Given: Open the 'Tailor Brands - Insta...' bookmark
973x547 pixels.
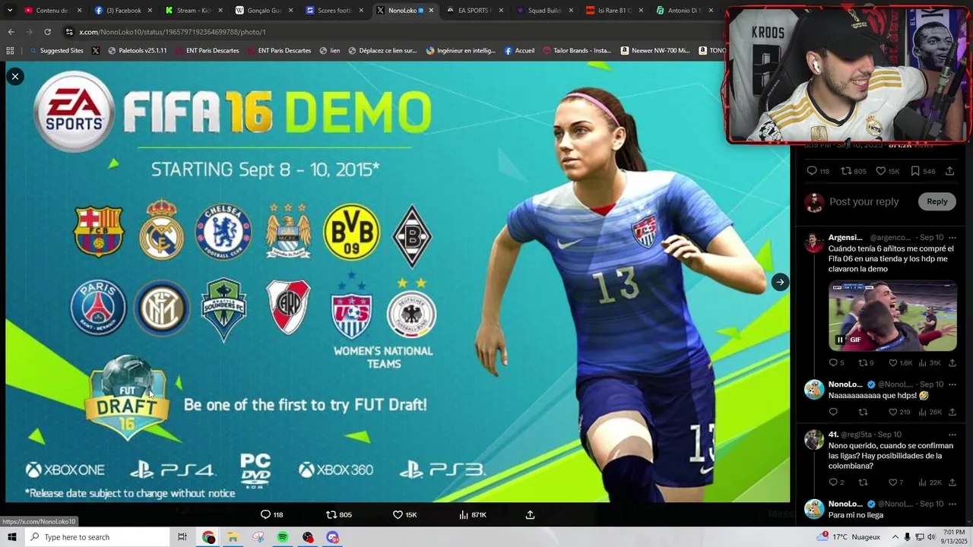Looking at the screenshot, I should (x=577, y=51).
